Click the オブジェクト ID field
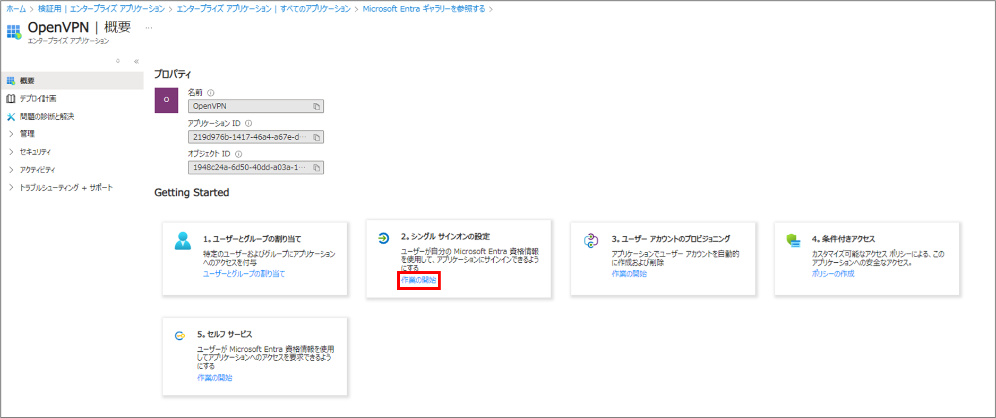 click(256, 168)
